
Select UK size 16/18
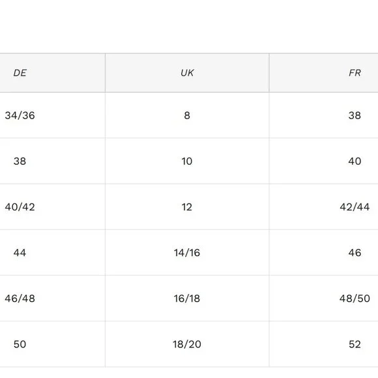[x=187, y=298]
